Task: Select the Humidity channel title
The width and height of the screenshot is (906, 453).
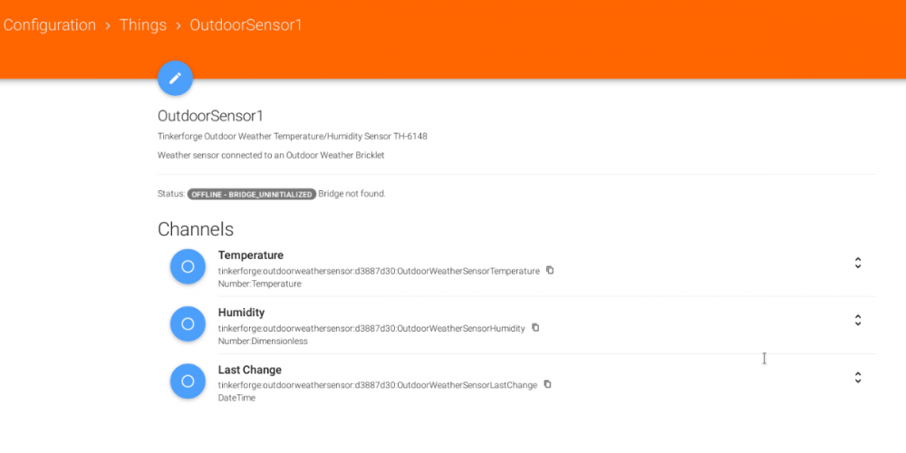Action: [x=241, y=313]
